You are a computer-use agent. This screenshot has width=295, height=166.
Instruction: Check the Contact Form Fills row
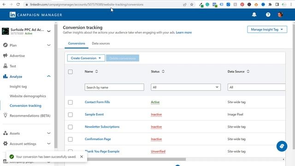(x=71, y=102)
